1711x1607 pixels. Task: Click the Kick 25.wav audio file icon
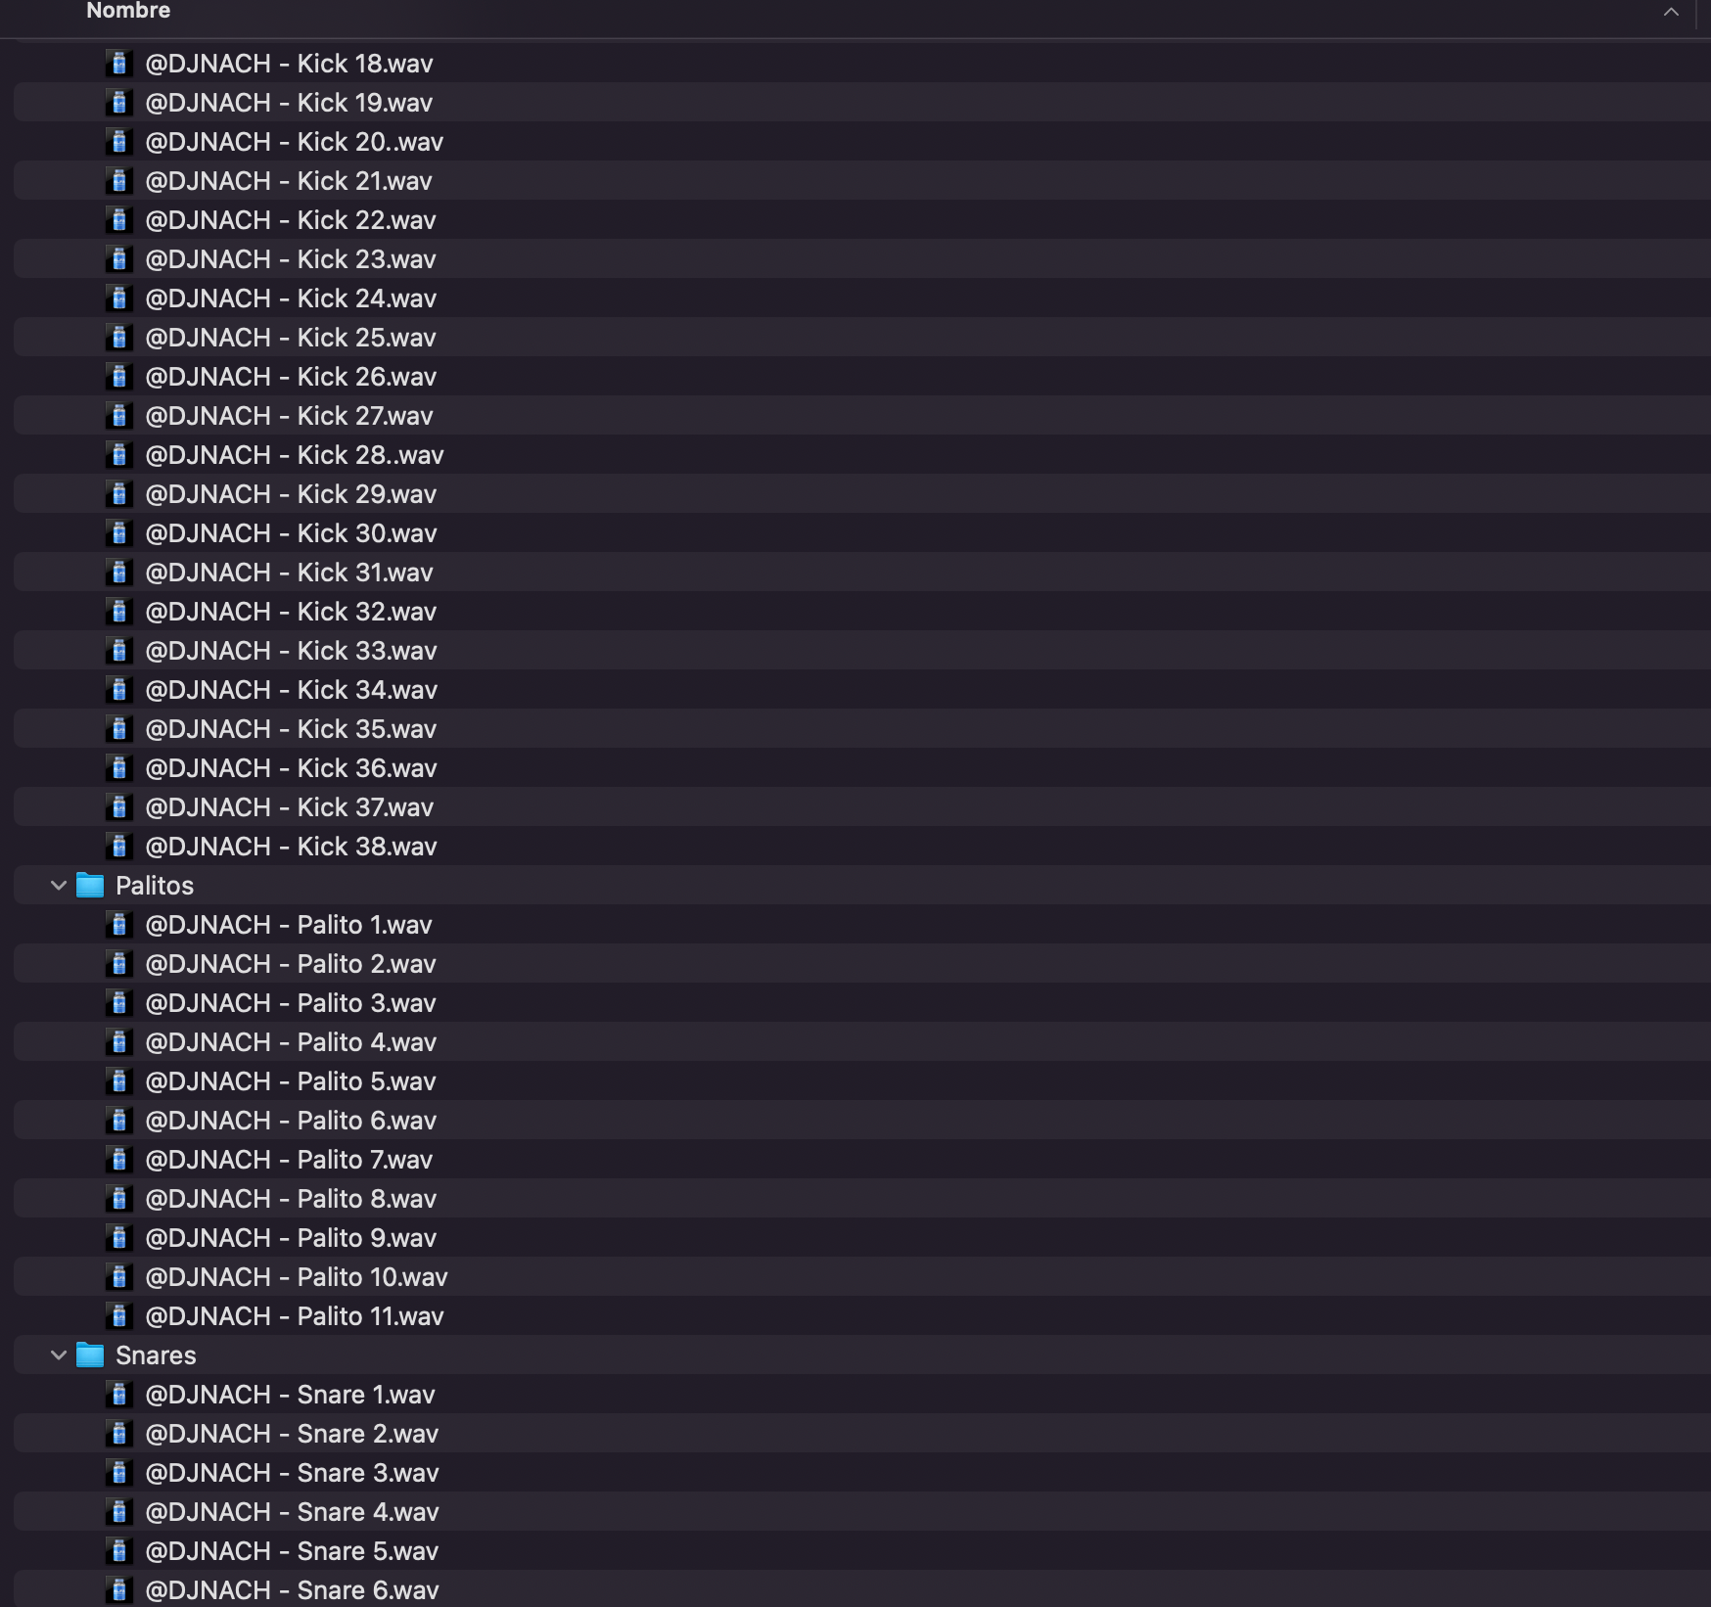[x=118, y=338]
